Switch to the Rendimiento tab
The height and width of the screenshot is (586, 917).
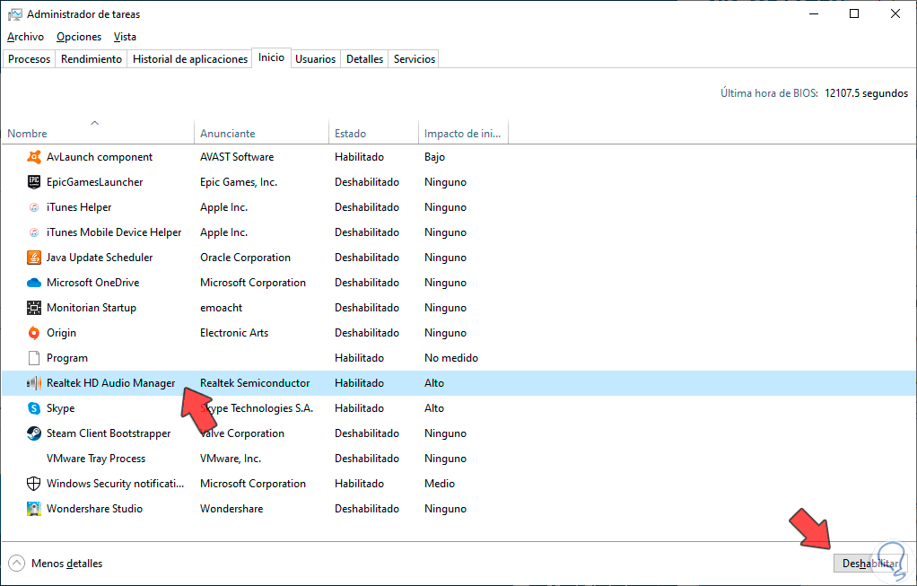(92, 59)
